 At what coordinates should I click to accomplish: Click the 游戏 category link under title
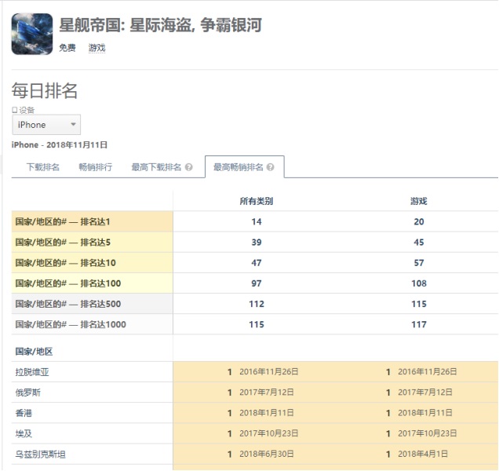[97, 48]
